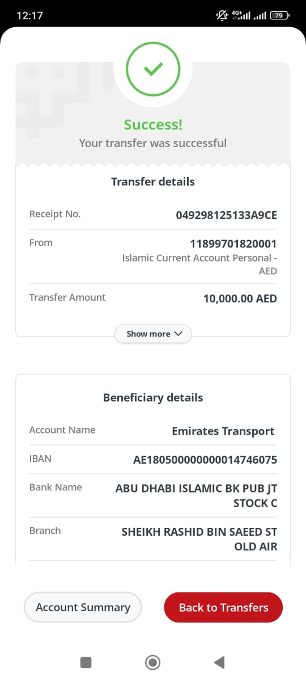Tap the From account number 11899701820001
The image size is (306, 681).
233,244
